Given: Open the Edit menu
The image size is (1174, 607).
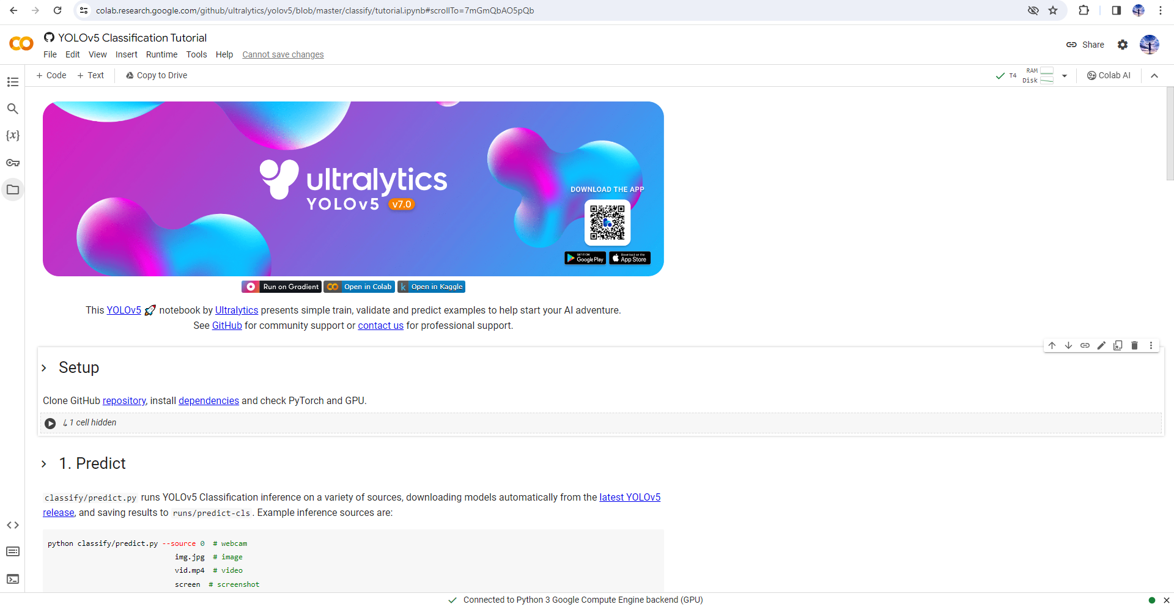Looking at the screenshot, I should pos(73,54).
